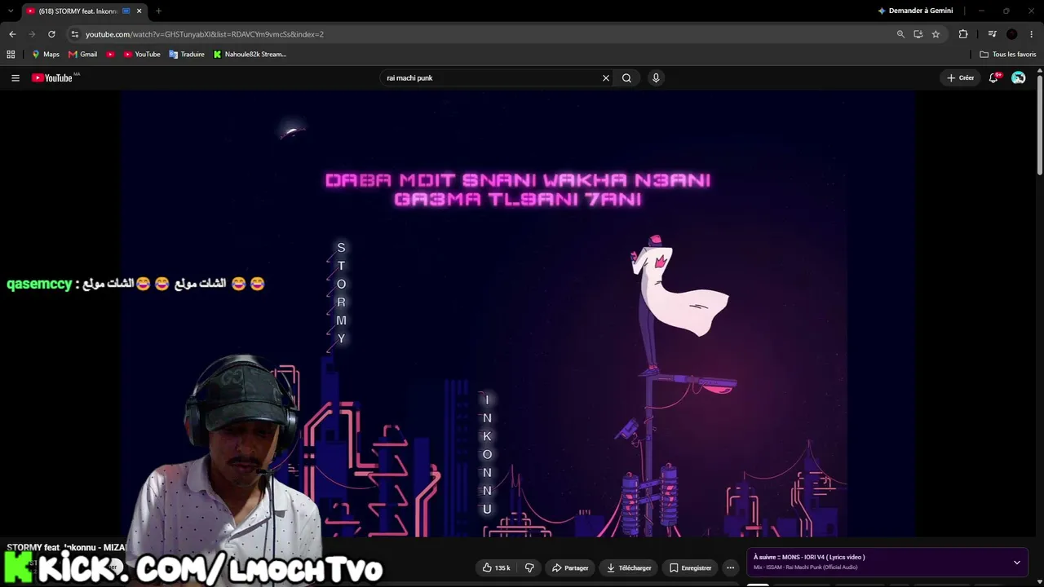Open the browser extensions puzzle icon
The width and height of the screenshot is (1044, 587).
tap(963, 34)
